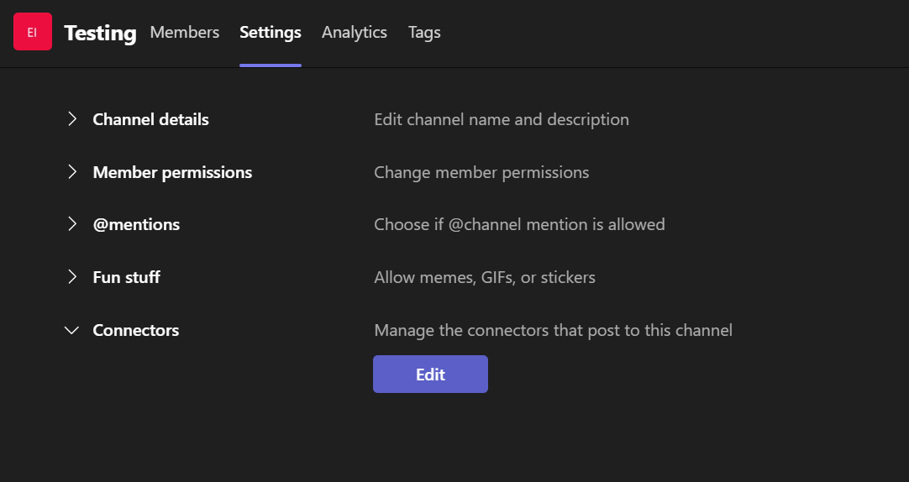Click the Channel details section label
This screenshot has height=482, width=909.
point(150,119)
